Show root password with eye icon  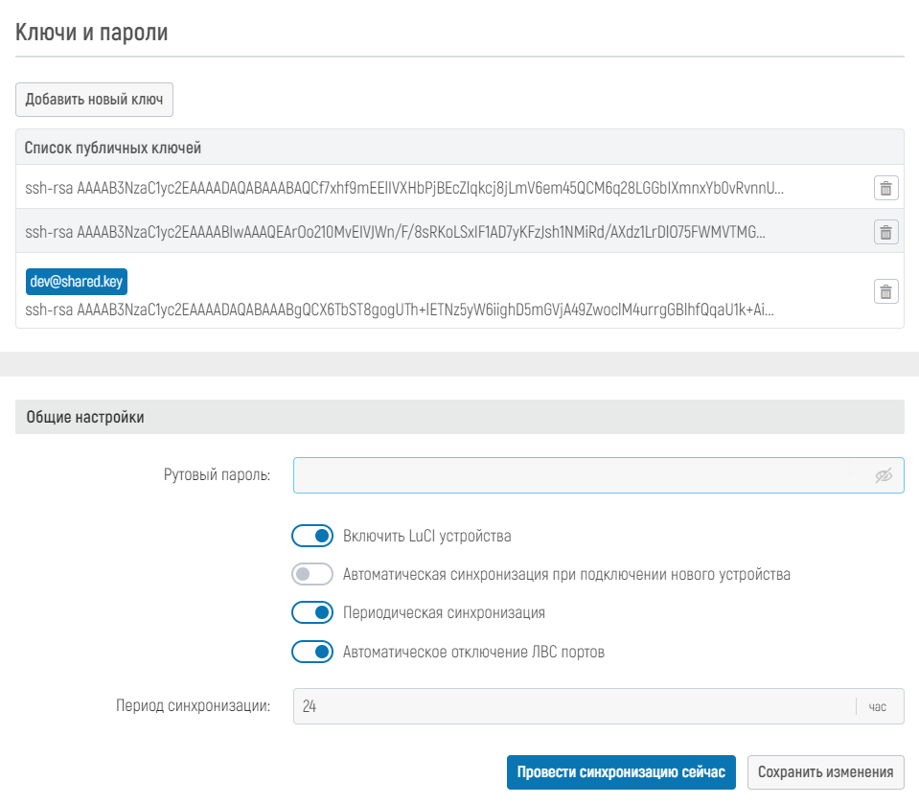(x=883, y=475)
